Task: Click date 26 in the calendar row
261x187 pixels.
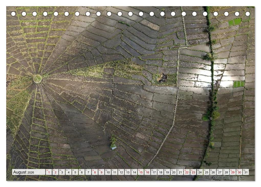Action: [x=213, y=172]
